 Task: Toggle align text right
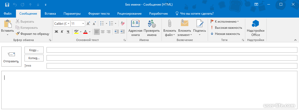coord(109,32)
